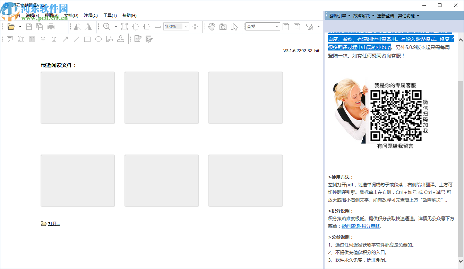
Task: Click the version text V3.1.6.2292 32-bit
Action: [301, 51]
